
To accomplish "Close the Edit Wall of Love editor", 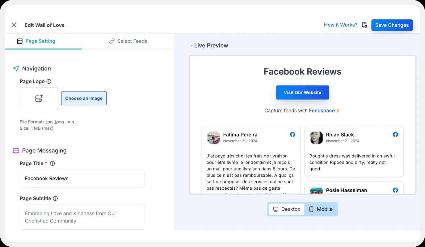I will point(14,25).
